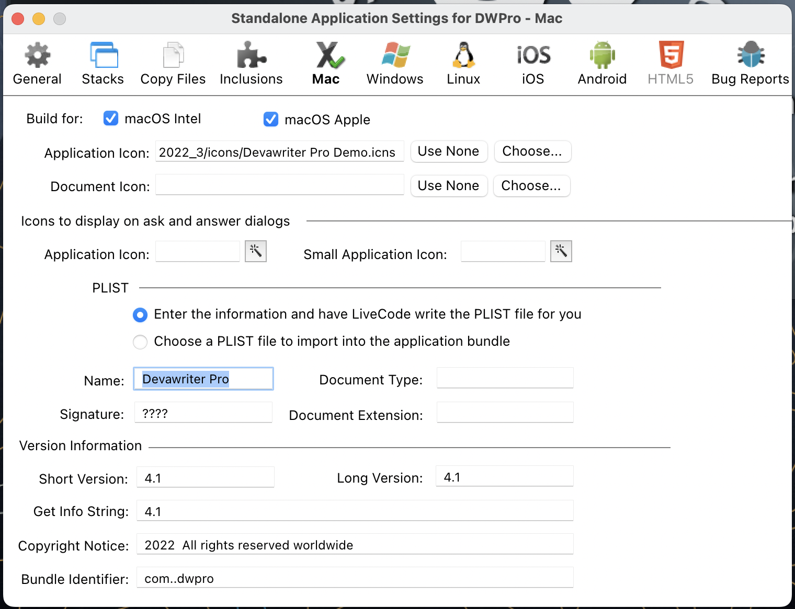Select 'have LiveCode write the PLIST' option

(140, 315)
